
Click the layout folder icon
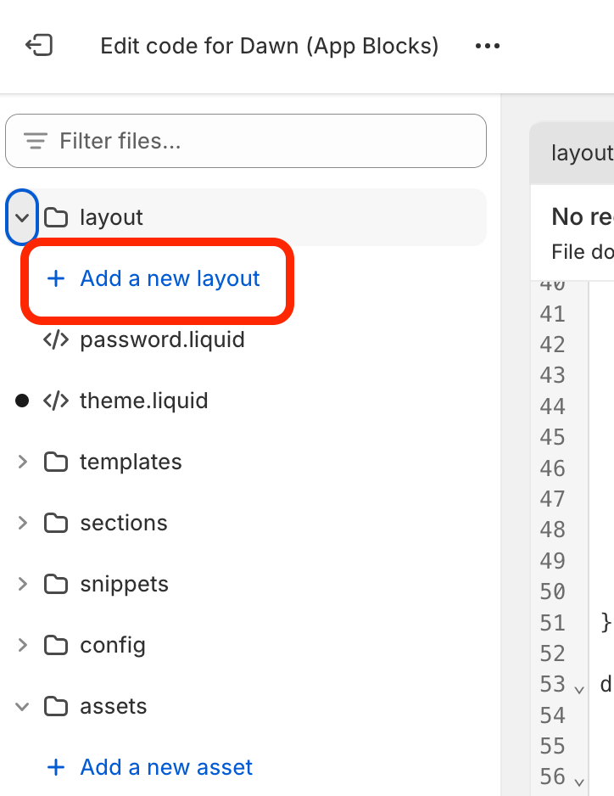(x=56, y=217)
